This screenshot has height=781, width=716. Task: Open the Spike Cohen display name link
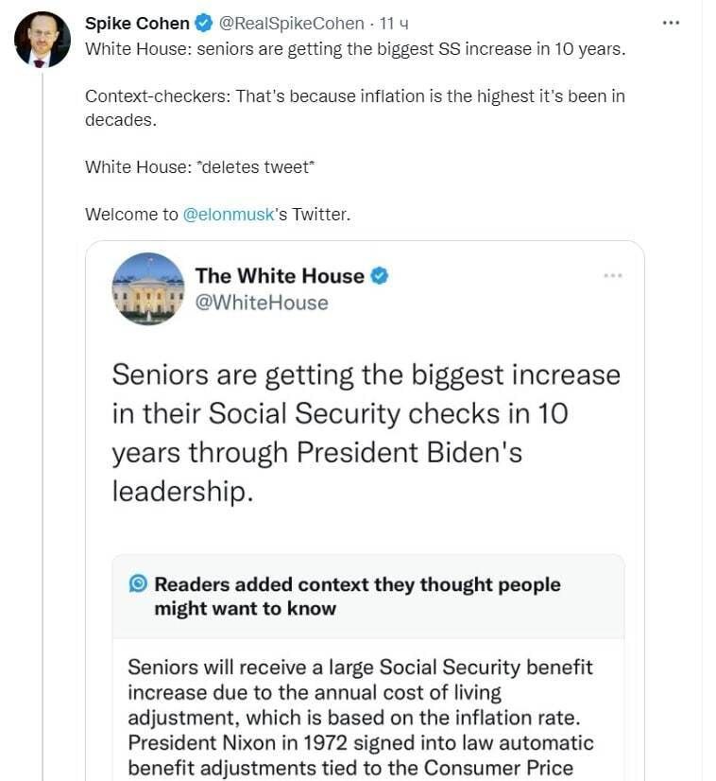(137, 24)
